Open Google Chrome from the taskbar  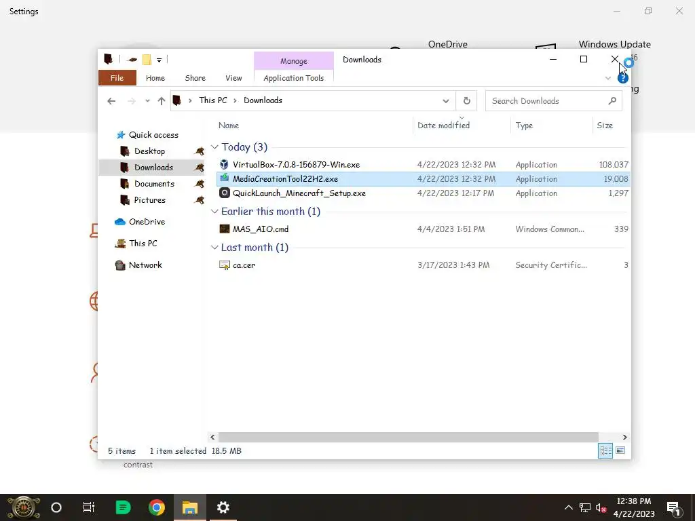click(x=157, y=507)
